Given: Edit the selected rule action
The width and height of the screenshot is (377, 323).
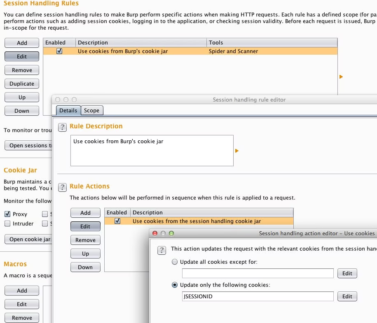Looking at the screenshot, I should click(x=85, y=226).
